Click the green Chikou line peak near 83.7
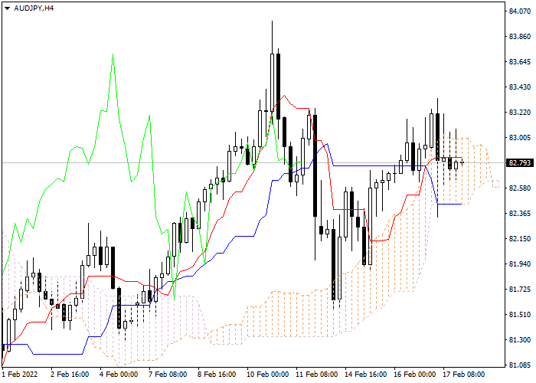 click(113, 54)
